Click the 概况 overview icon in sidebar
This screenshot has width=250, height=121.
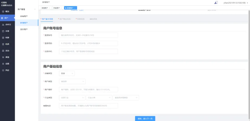[3, 12]
